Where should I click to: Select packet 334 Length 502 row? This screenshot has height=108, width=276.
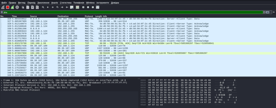pos(138,38)
